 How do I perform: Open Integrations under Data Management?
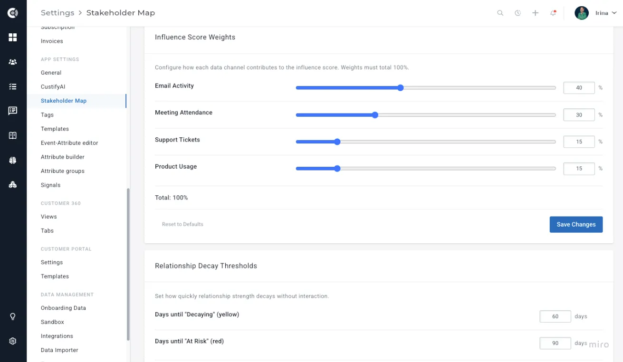tap(57, 336)
